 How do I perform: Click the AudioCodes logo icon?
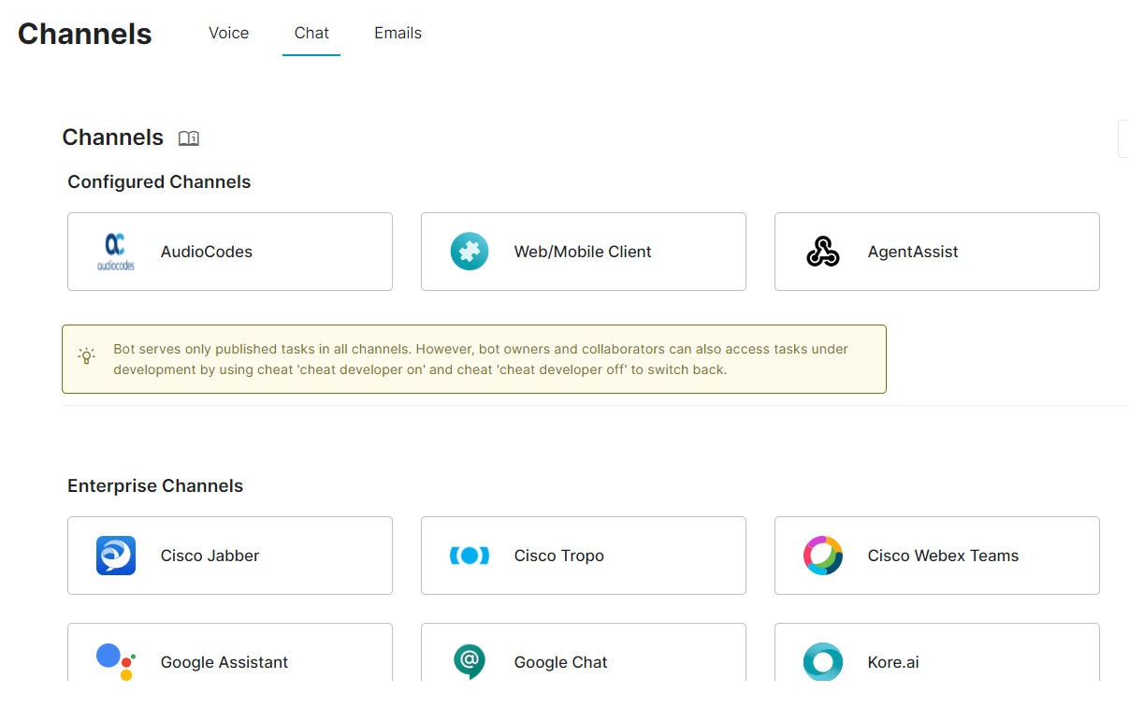point(116,252)
